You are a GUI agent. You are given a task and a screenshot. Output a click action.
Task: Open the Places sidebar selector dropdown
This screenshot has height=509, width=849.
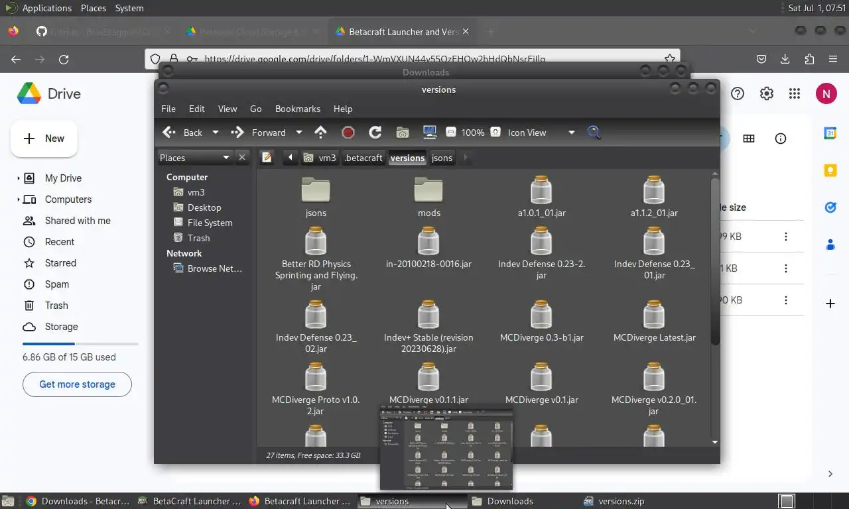point(194,158)
